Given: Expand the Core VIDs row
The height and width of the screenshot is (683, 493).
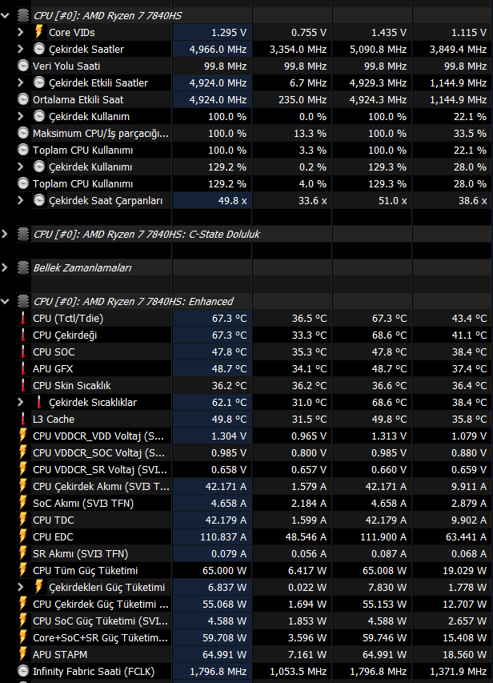Looking at the screenshot, I should [x=21, y=32].
